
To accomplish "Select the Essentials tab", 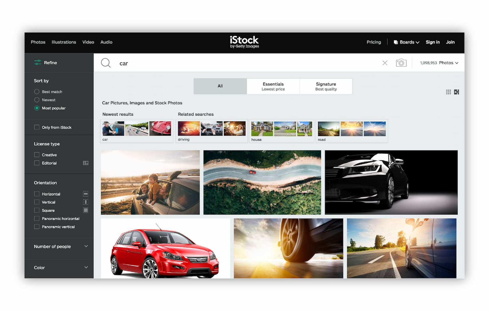I will coord(273,86).
